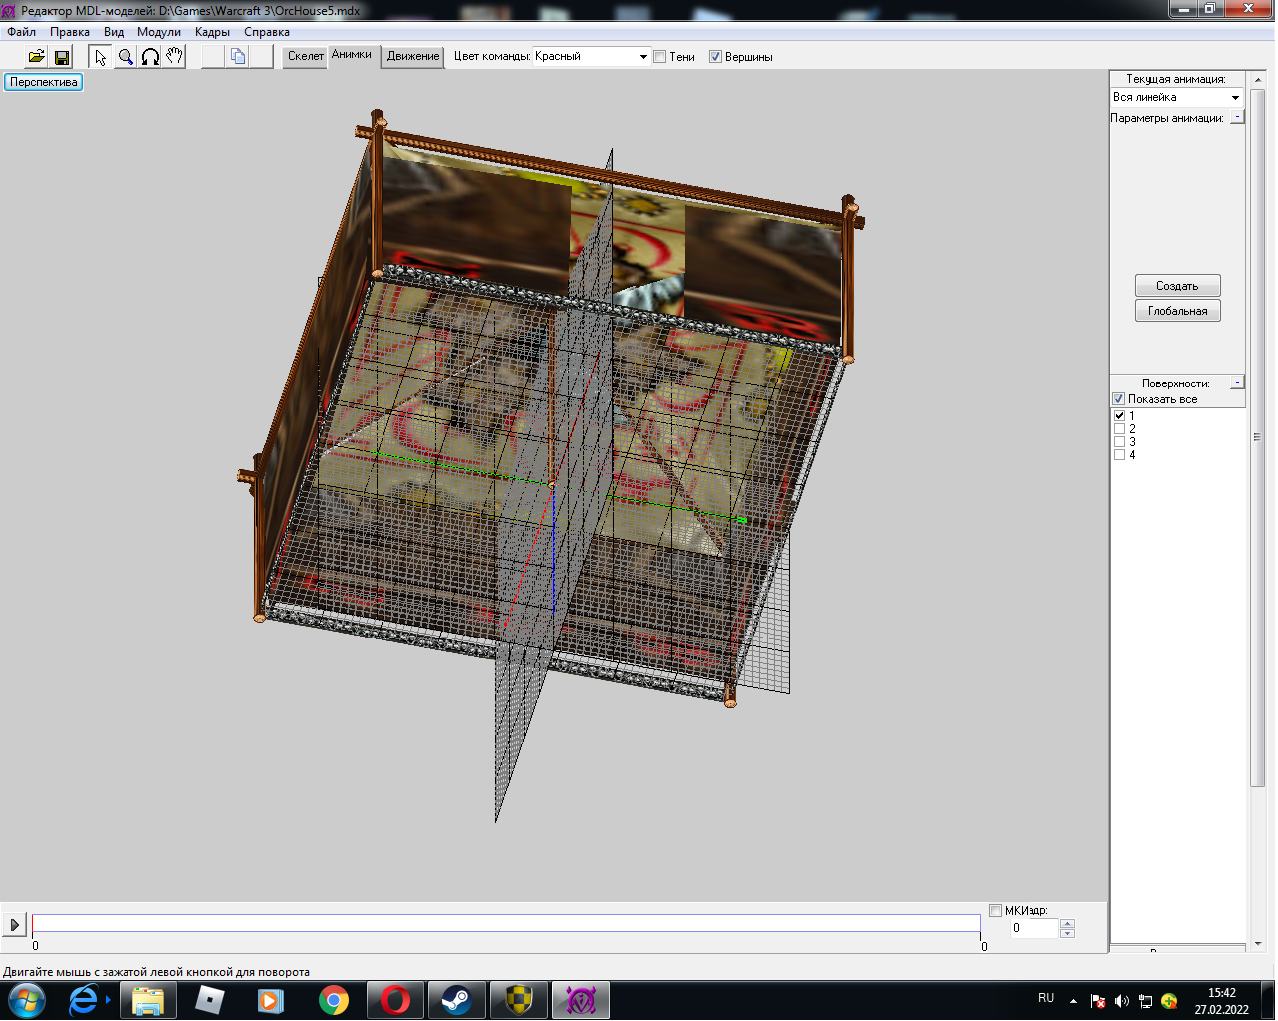1278x1021 pixels.
Task: Click the copy pages toolbar icon
Action: [238, 57]
